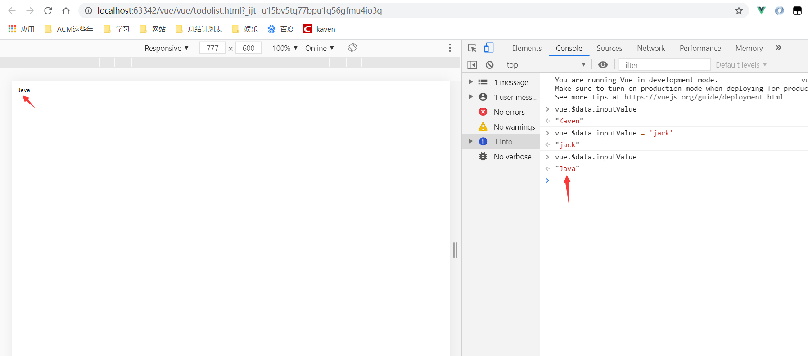Reload the todolist page
Image resolution: width=808 pixels, height=356 pixels.
coord(48,10)
